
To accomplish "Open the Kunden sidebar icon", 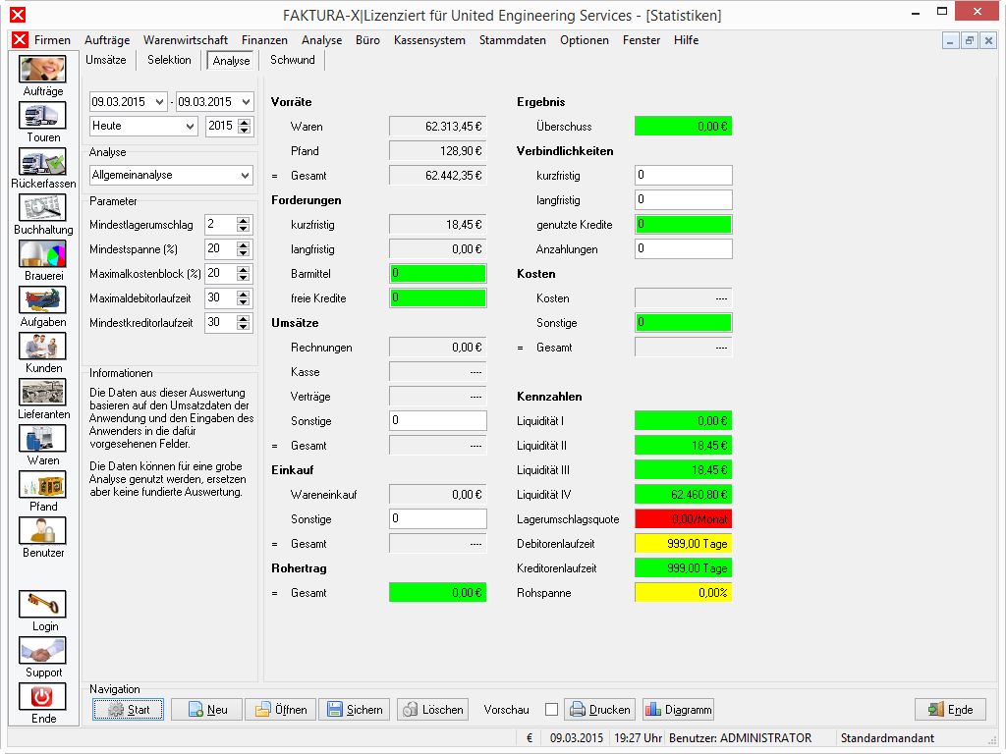I will [42, 347].
